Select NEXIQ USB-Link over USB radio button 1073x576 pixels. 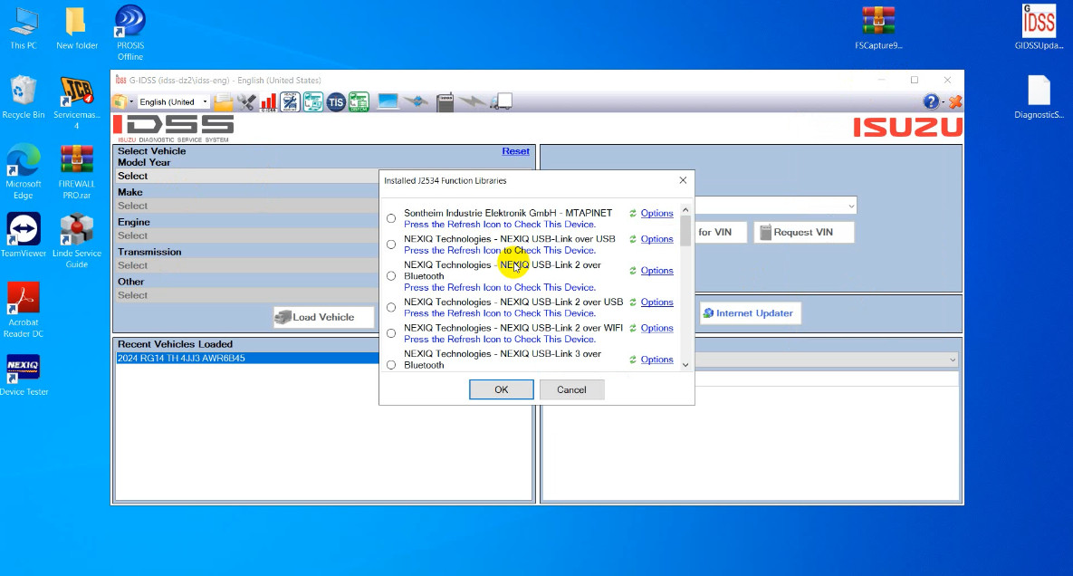[391, 245]
